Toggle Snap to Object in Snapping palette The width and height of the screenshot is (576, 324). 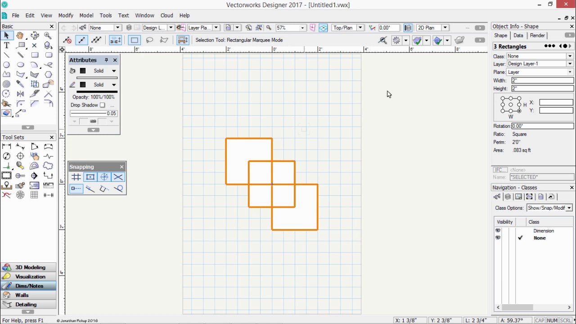[90, 177]
